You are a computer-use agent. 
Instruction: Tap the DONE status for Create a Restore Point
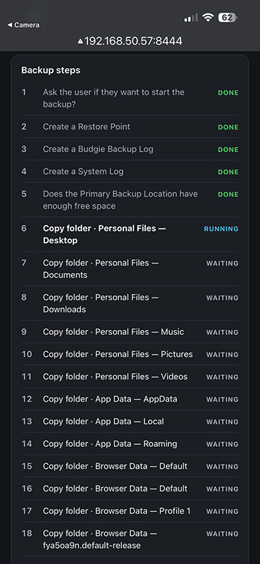click(228, 128)
